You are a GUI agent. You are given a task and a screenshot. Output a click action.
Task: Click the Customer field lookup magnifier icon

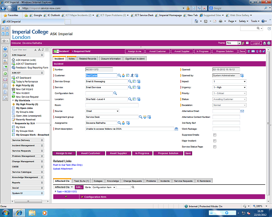point(119,75)
